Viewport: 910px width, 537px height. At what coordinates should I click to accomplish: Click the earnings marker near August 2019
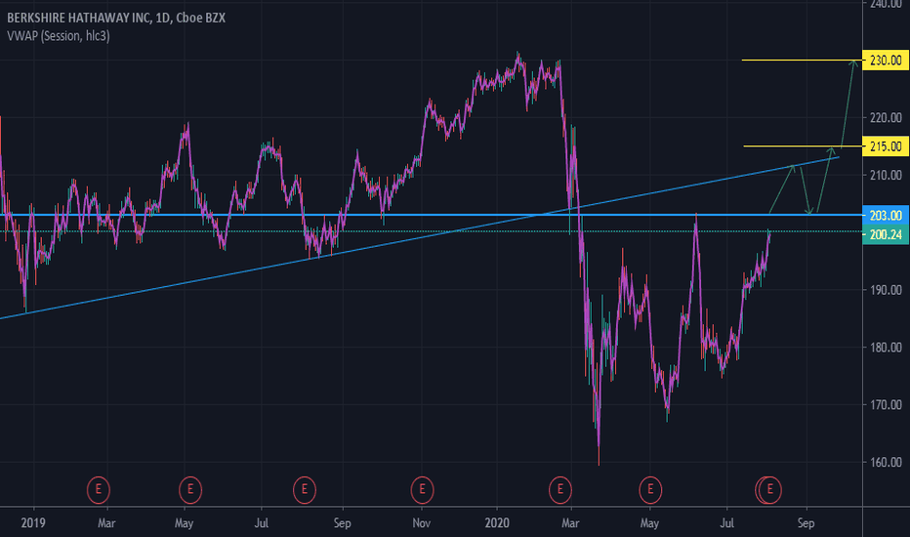tap(304, 489)
